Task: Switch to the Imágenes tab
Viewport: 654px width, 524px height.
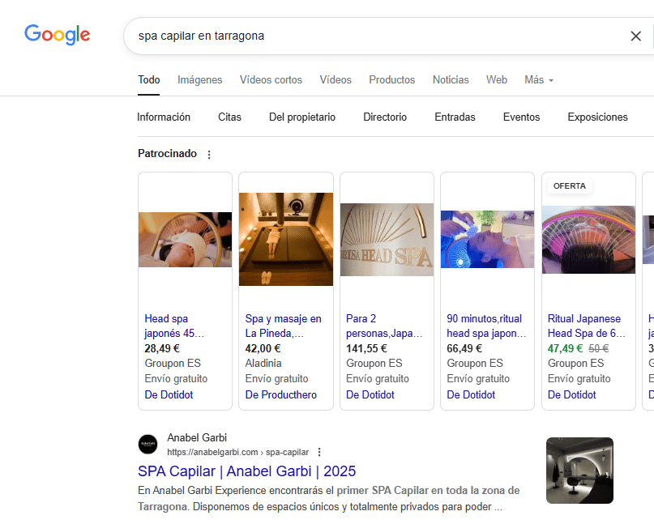Action: [199, 80]
